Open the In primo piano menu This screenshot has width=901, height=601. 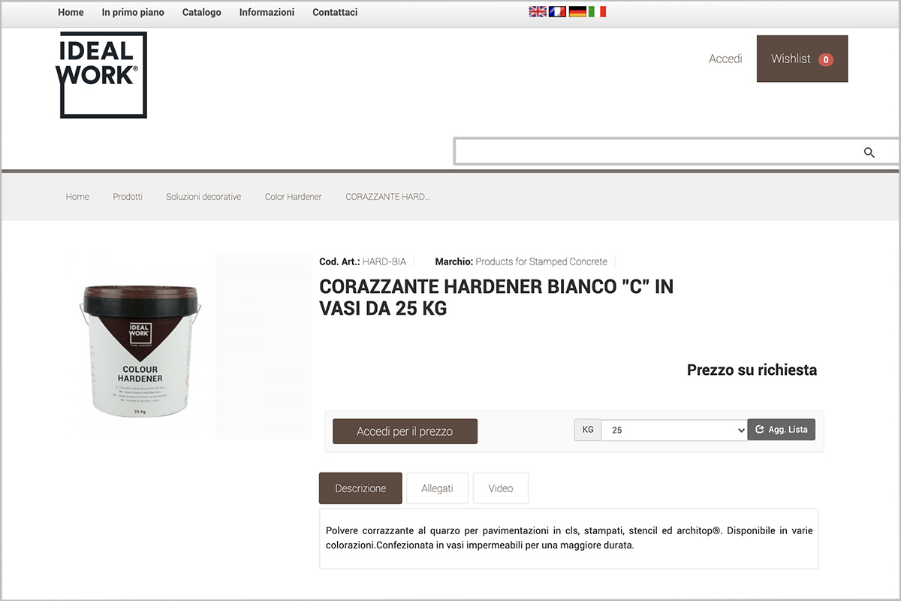pyautogui.click(x=133, y=12)
